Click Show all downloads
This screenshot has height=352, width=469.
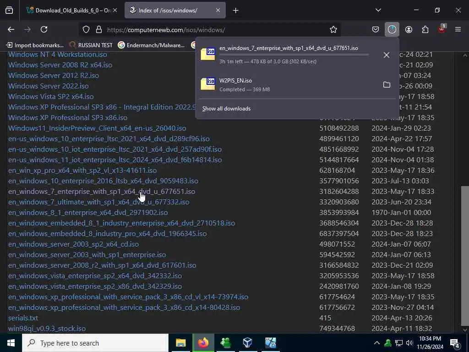coord(226,108)
